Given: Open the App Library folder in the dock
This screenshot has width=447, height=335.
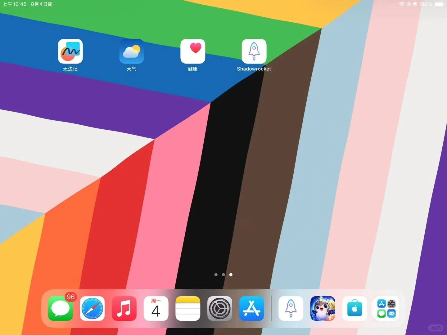Looking at the screenshot, I should pyautogui.click(x=386, y=309).
